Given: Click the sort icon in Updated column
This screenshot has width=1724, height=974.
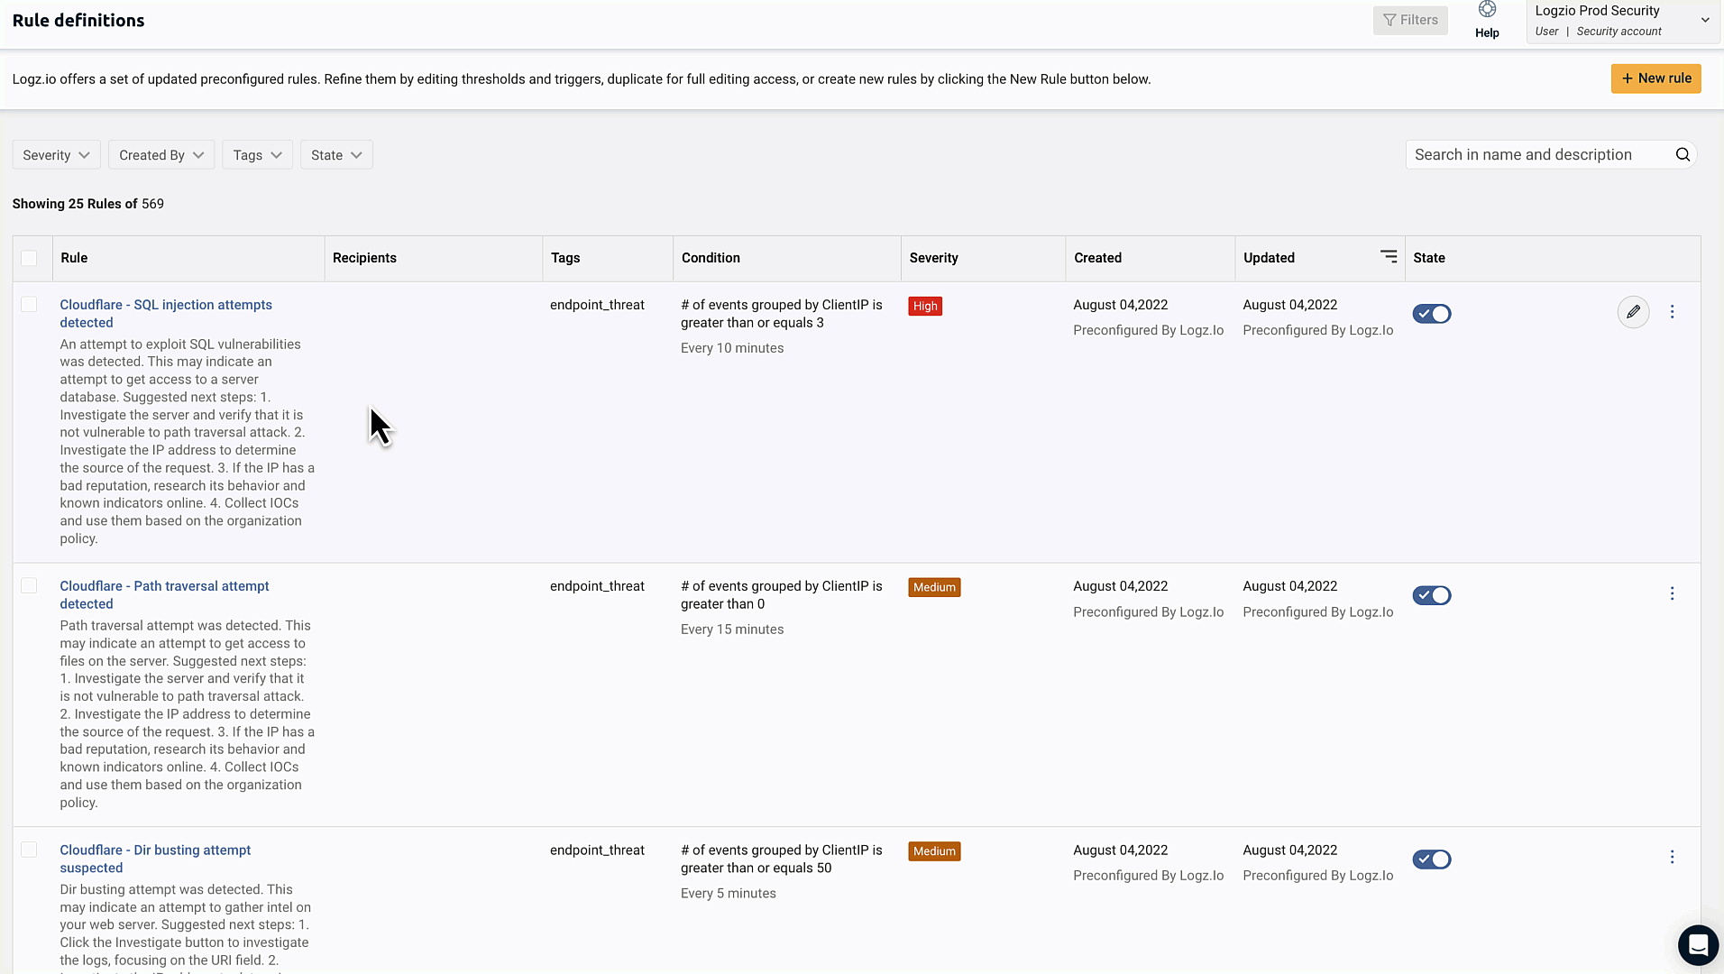Looking at the screenshot, I should coord(1389,257).
